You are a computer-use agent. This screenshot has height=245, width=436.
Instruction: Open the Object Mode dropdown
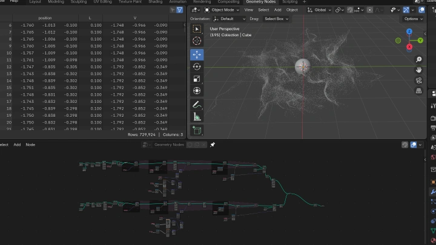click(x=222, y=10)
